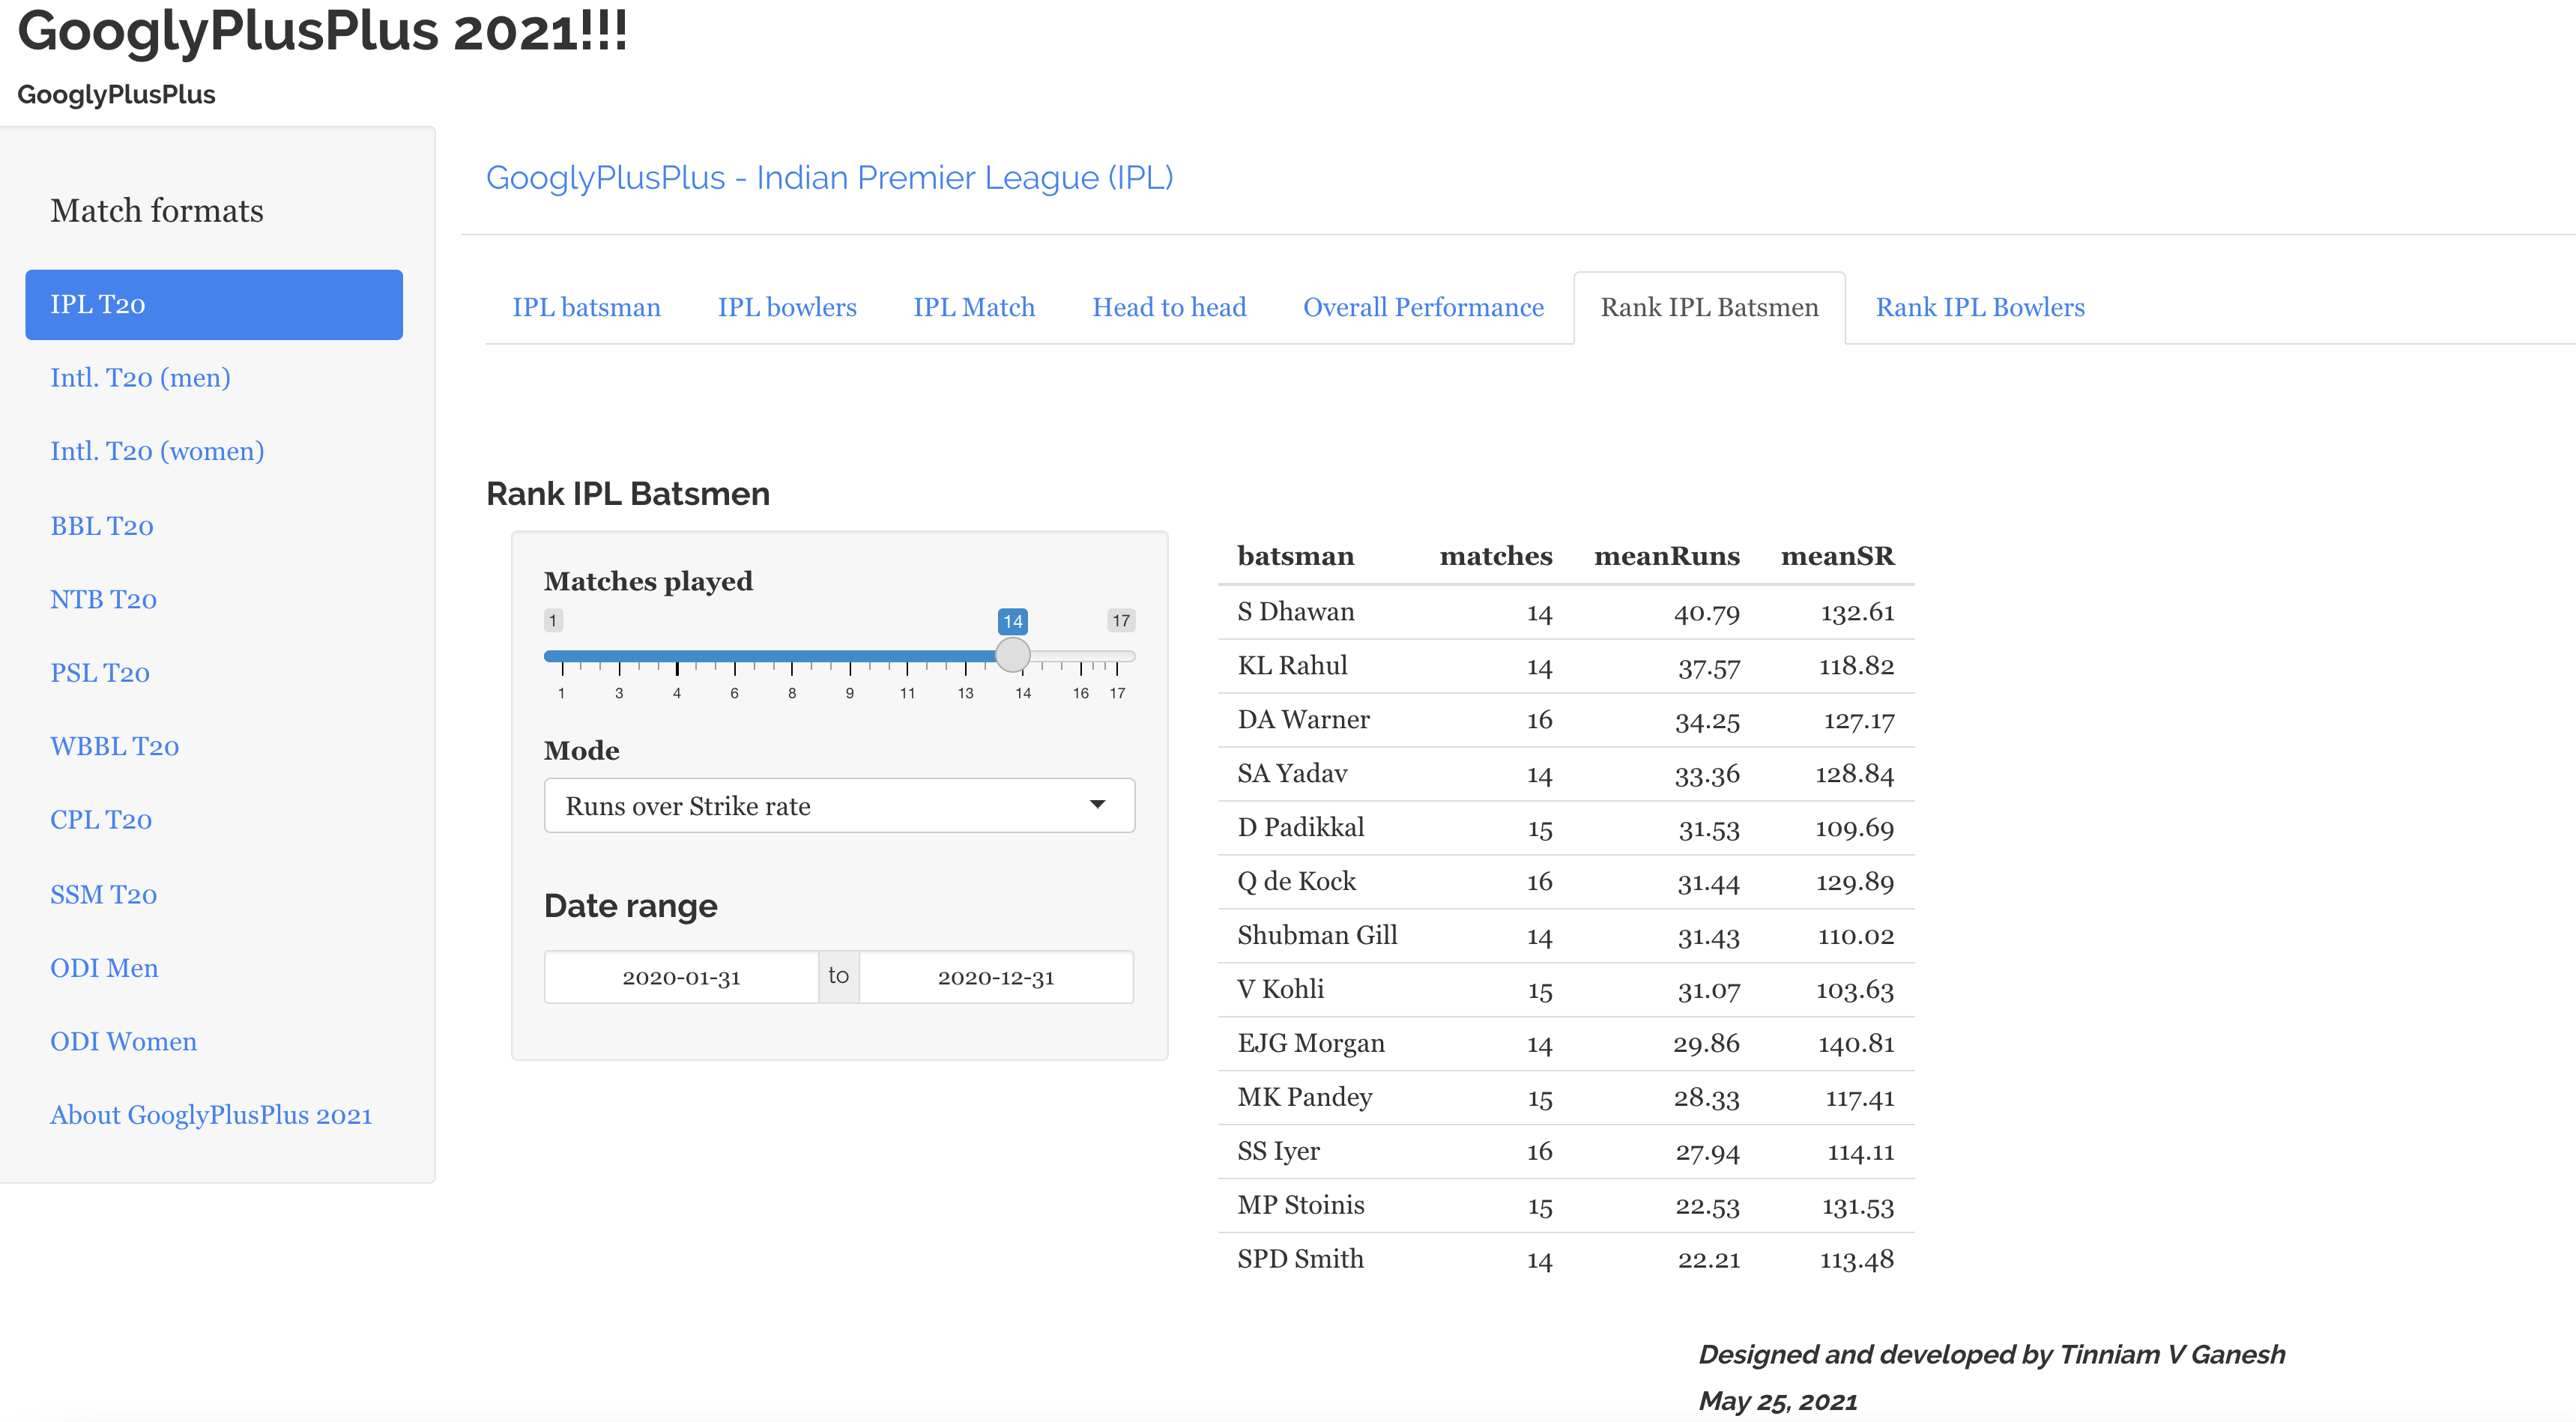The height and width of the screenshot is (1422, 2576).
Task: Open the ODI Women format
Action: point(123,1041)
